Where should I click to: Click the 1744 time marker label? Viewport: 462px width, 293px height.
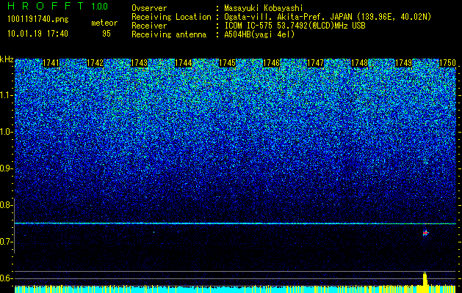[x=184, y=63]
